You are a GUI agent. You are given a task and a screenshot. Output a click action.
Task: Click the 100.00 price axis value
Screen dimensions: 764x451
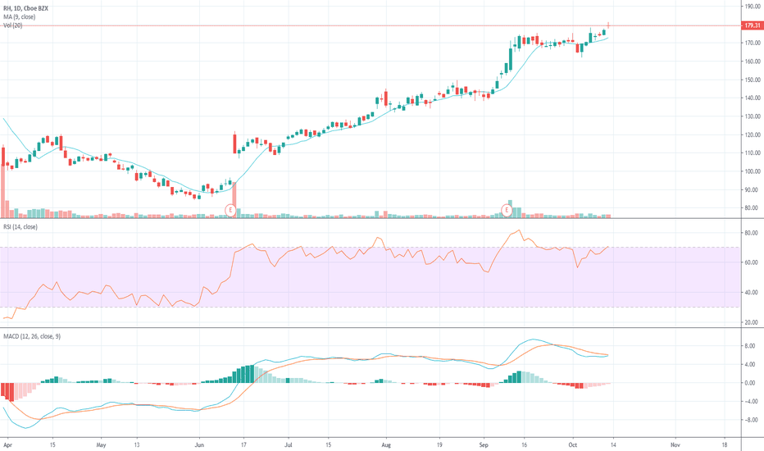coord(753,171)
